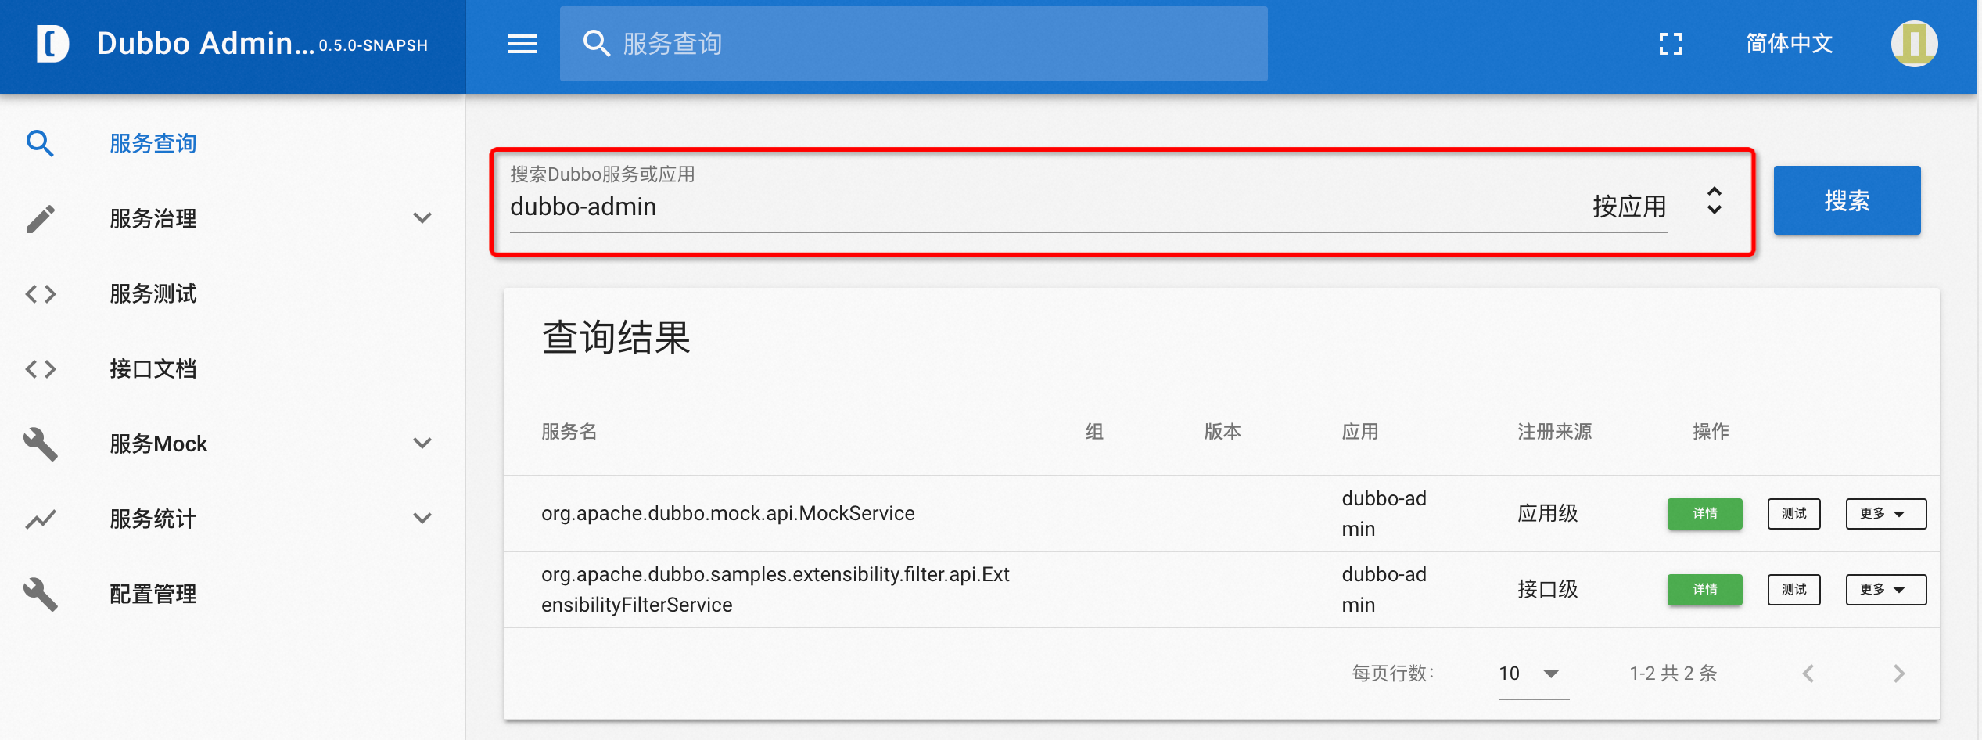Click the blue 搜索 button
The image size is (1982, 740).
click(x=1846, y=201)
